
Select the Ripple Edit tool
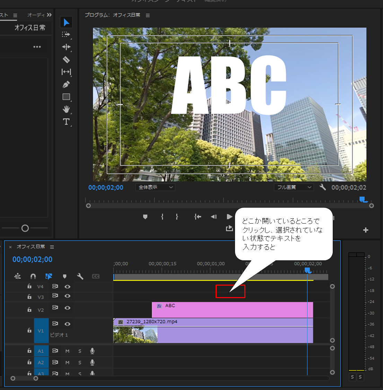pyautogui.click(x=66, y=47)
